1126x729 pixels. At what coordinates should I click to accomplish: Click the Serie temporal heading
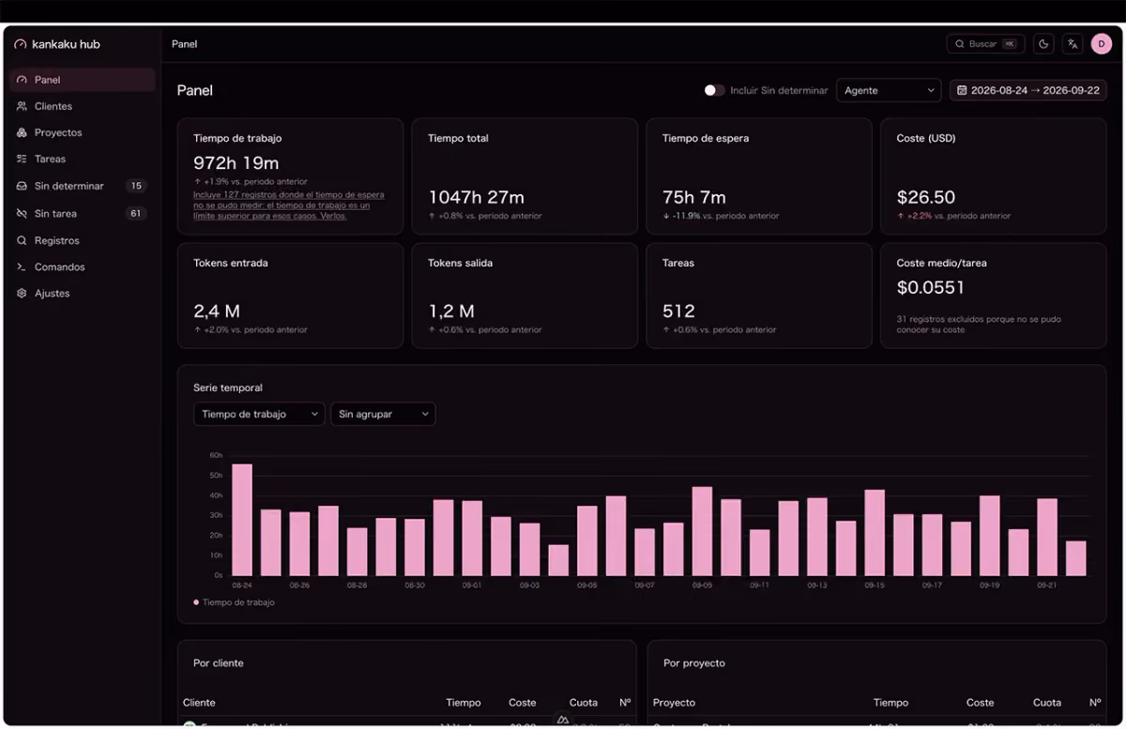click(x=228, y=387)
